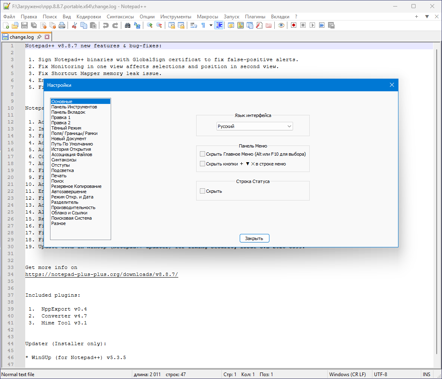442x379 pixels.
Task: Start macro recording with red circle icon
Action: pos(293,25)
